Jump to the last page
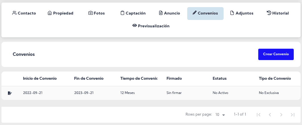The height and width of the screenshot is (125, 302). click(292, 115)
